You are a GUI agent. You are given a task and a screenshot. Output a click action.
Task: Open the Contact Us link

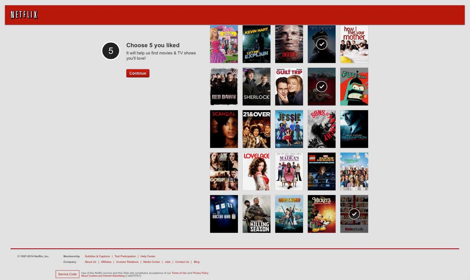182,262
